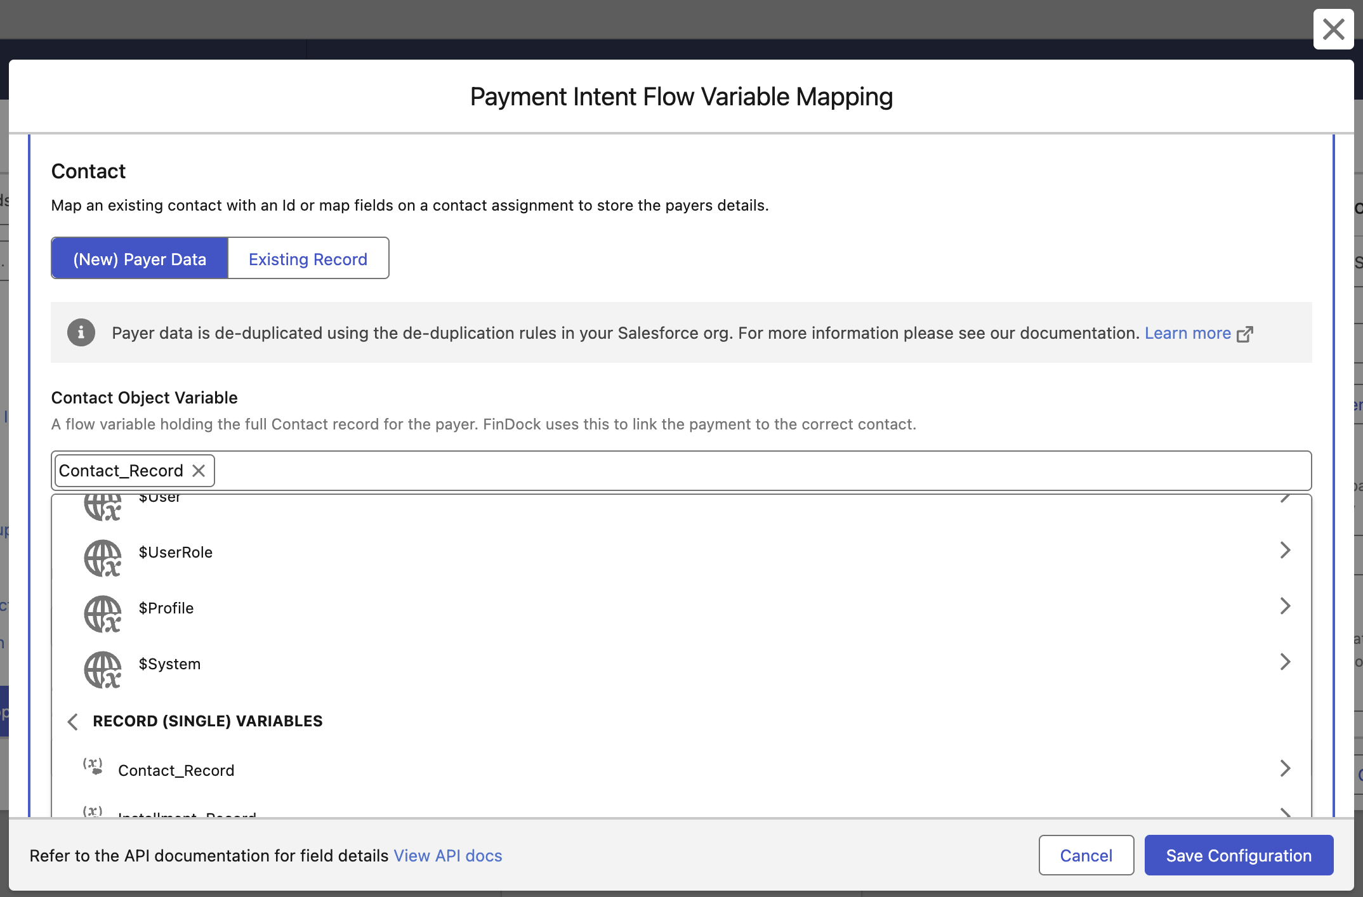Click the external link icon beside Learn more

pyautogui.click(x=1245, y=334)
